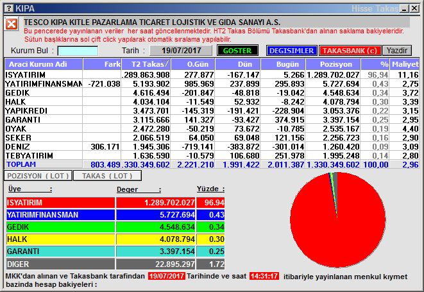Viewport: 424px width, 292px height.
Task: Select the OYAK row name
Action: (x=15, y=128)
